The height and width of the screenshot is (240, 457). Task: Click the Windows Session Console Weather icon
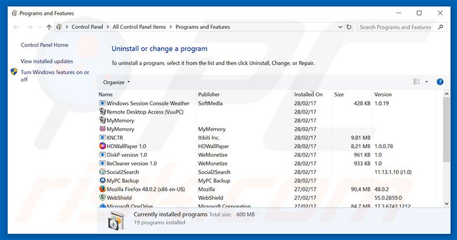pyautogui.click(x=102, y=103)
